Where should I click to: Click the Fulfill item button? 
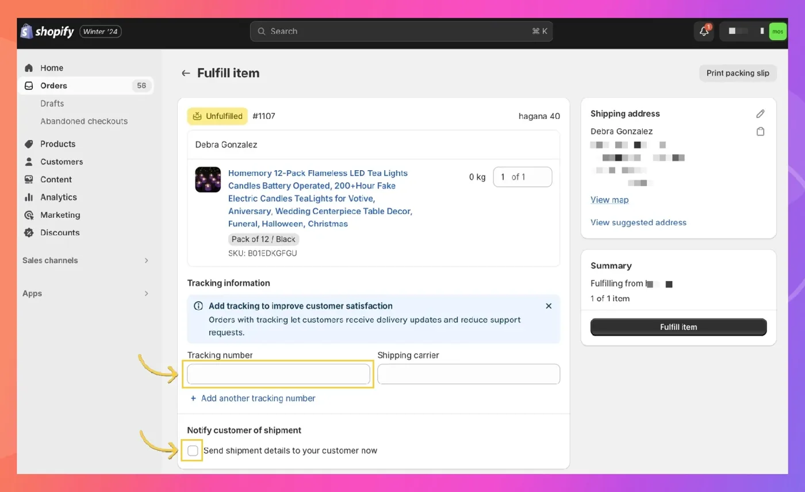click(678, 327)
